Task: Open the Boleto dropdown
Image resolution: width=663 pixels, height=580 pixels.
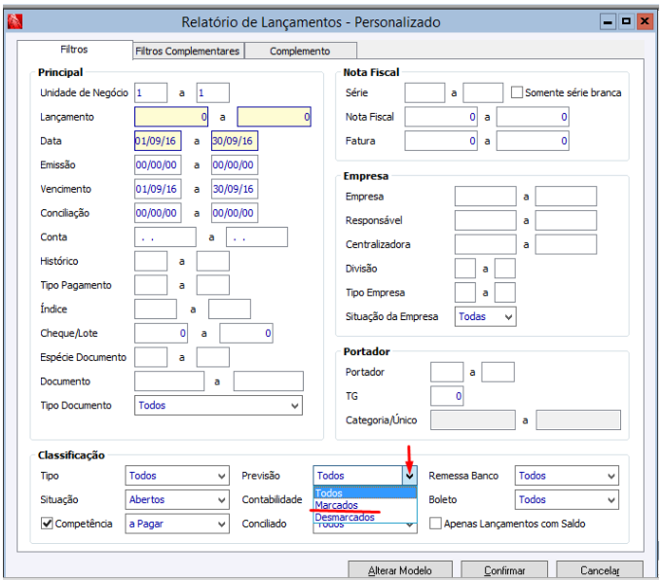Action: point(567,499)
